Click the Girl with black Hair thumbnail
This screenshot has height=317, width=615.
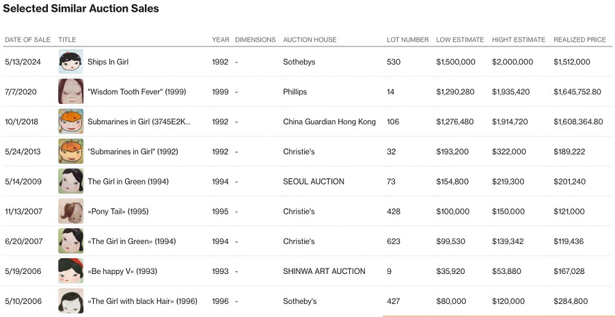(70, 301)
